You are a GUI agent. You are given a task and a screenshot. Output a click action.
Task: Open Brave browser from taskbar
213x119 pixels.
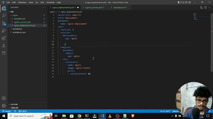133,116
